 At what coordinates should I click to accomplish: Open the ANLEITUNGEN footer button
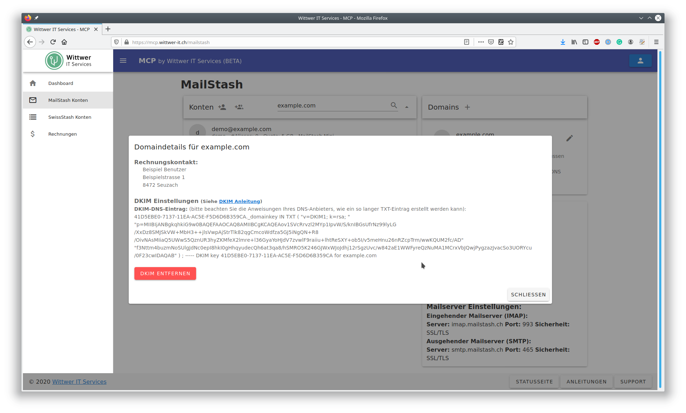coord(587,382)
